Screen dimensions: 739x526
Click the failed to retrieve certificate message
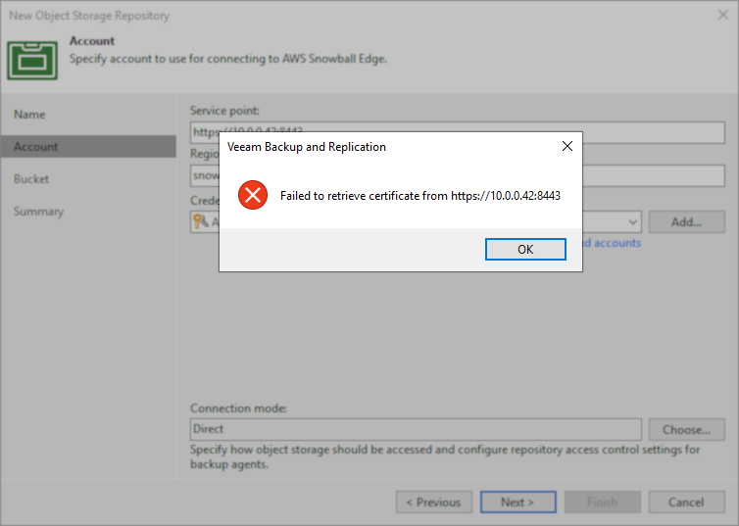coord(419,196)
